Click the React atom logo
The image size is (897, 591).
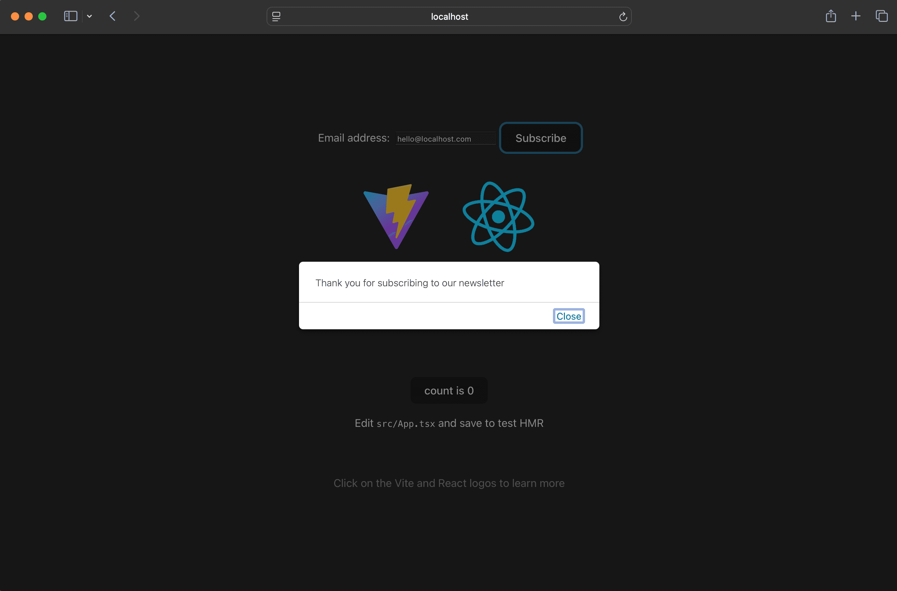[x=498, y=217]
